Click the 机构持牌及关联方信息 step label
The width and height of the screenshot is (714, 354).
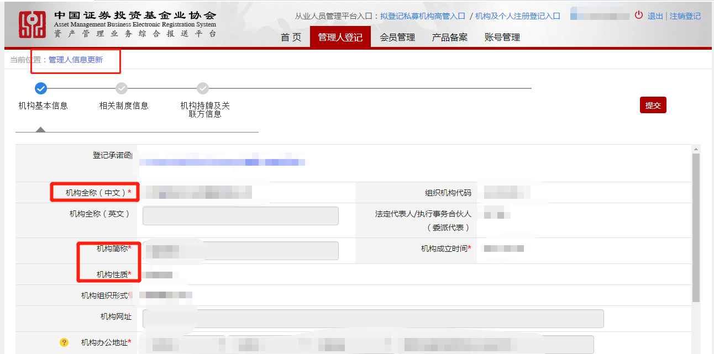tap(205, 109)
